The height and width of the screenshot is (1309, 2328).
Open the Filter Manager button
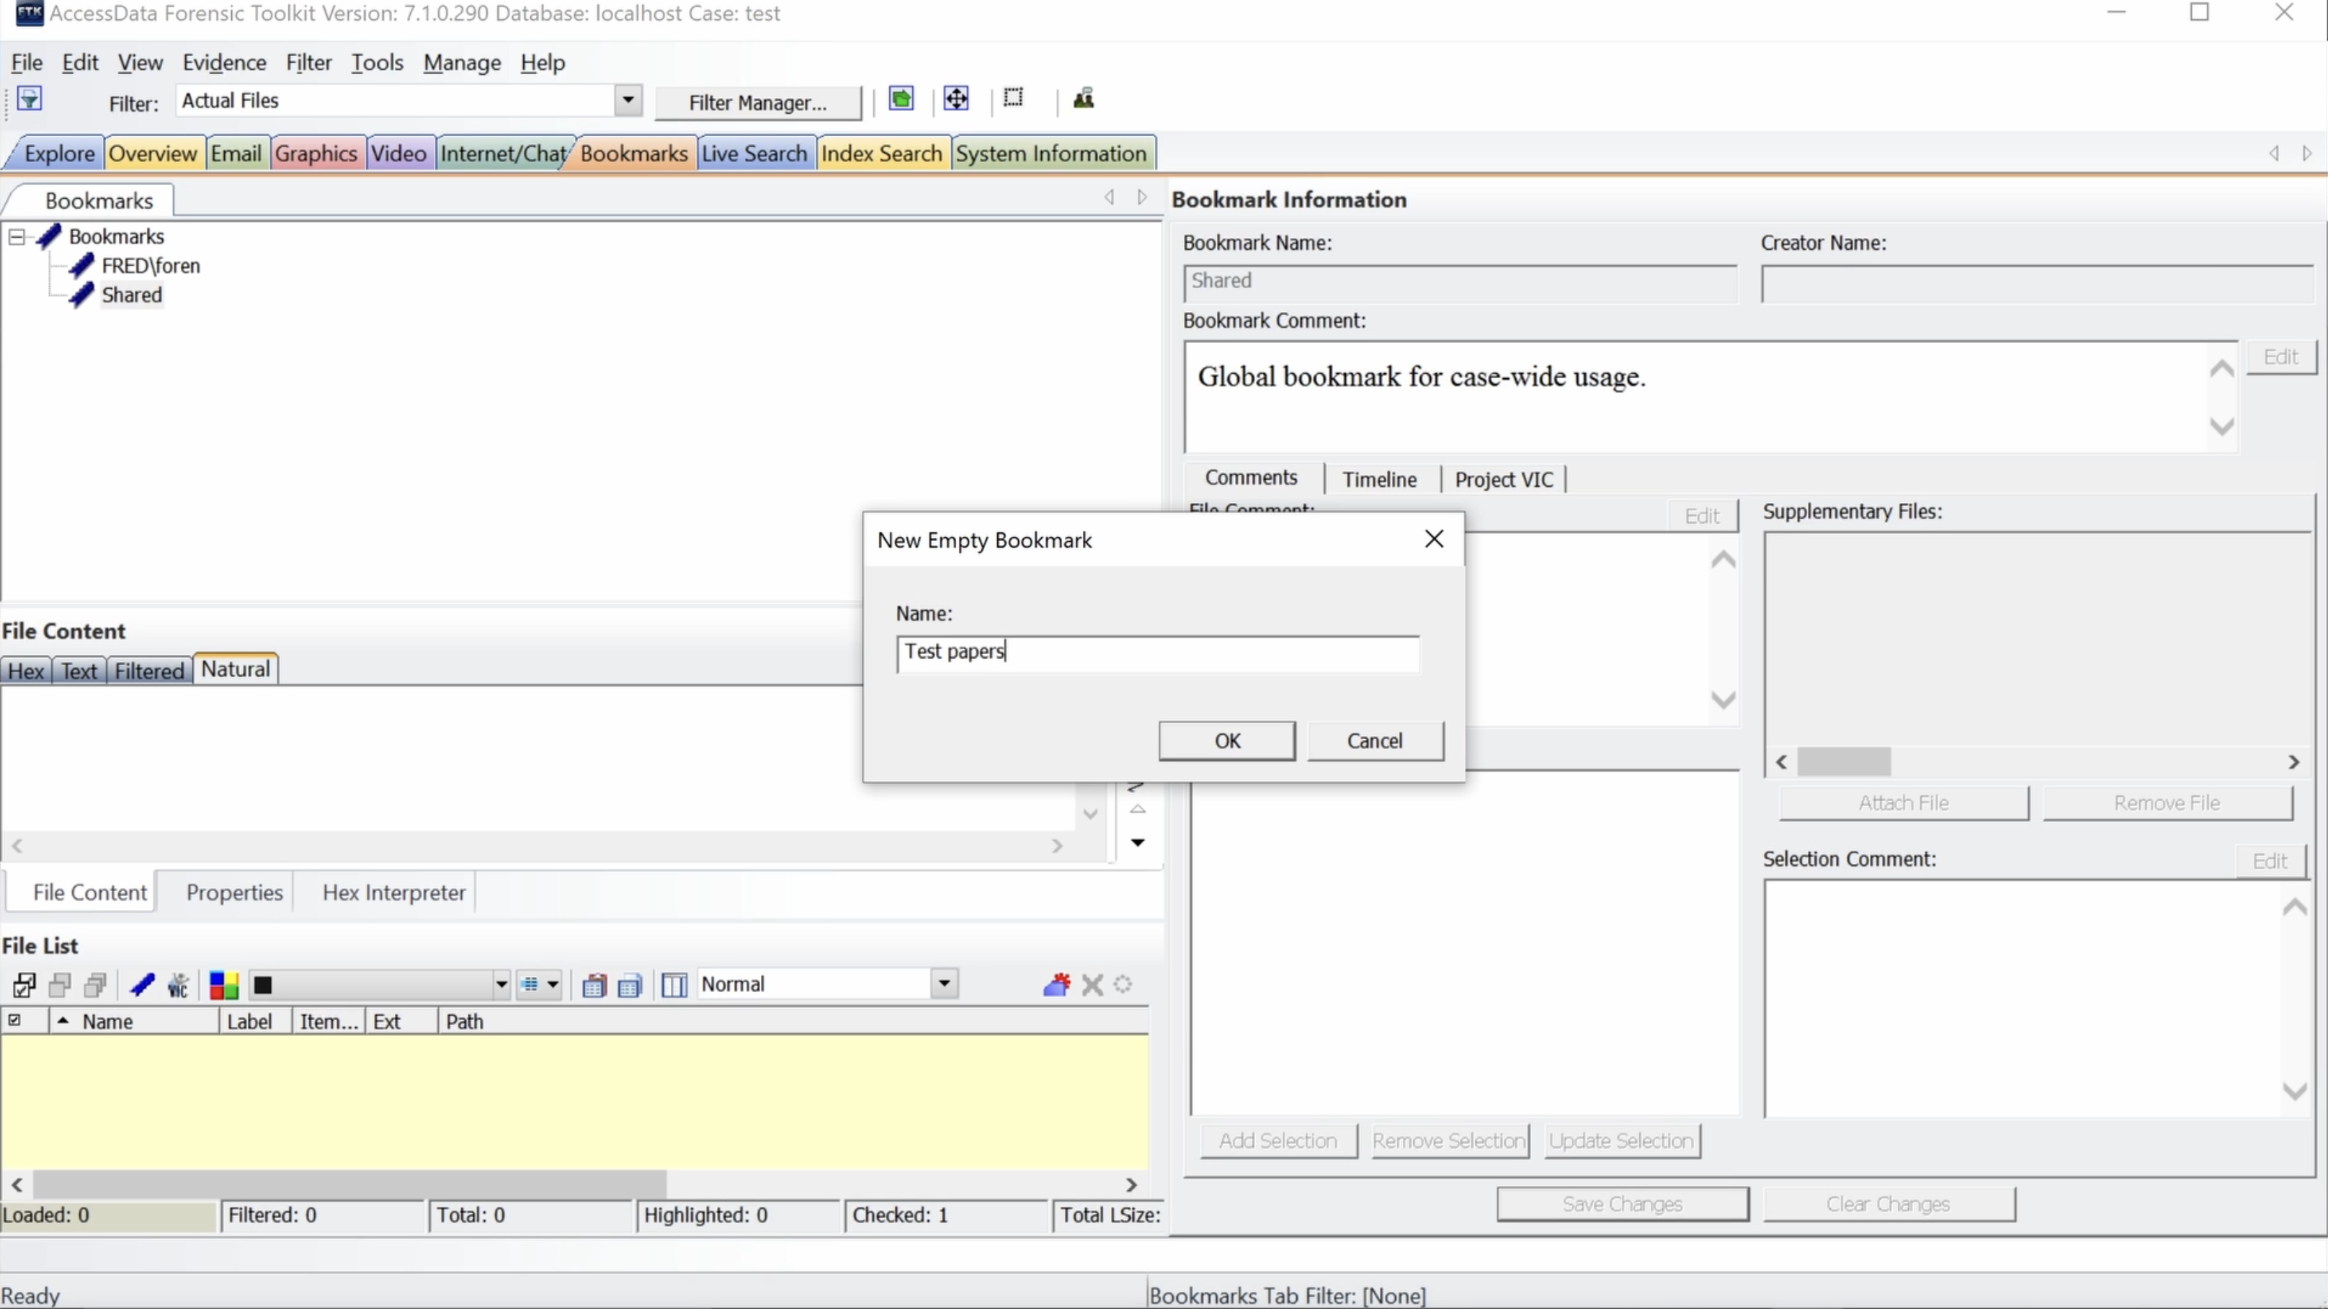[757, 102]
